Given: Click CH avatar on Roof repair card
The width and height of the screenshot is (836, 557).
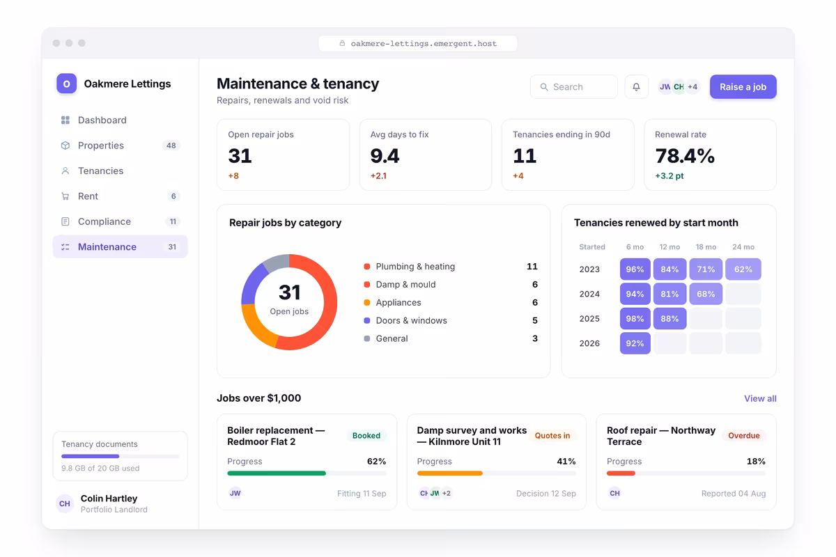Looking at the screenshot, I should click(614, 493).
